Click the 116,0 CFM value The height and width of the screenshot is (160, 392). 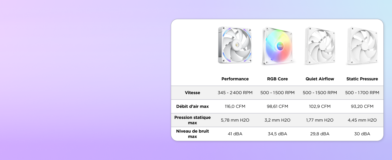pos(235,106)
